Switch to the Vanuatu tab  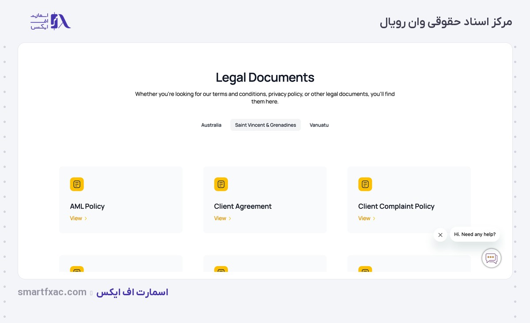pos(319,125)
